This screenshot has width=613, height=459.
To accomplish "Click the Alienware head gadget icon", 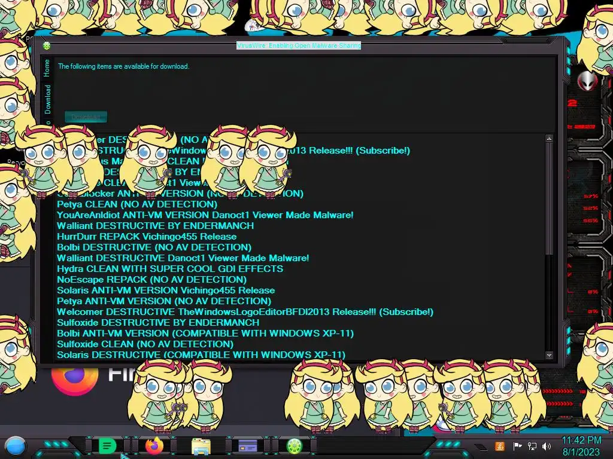I will coord(587,81).
